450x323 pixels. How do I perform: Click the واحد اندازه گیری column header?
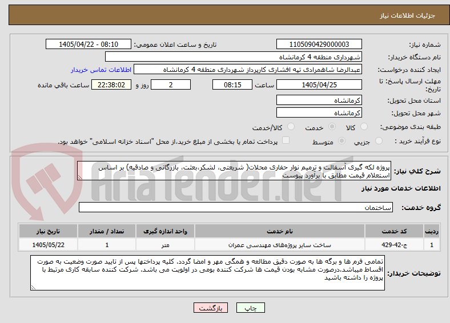pyautogui.click(x=165, y=231)
